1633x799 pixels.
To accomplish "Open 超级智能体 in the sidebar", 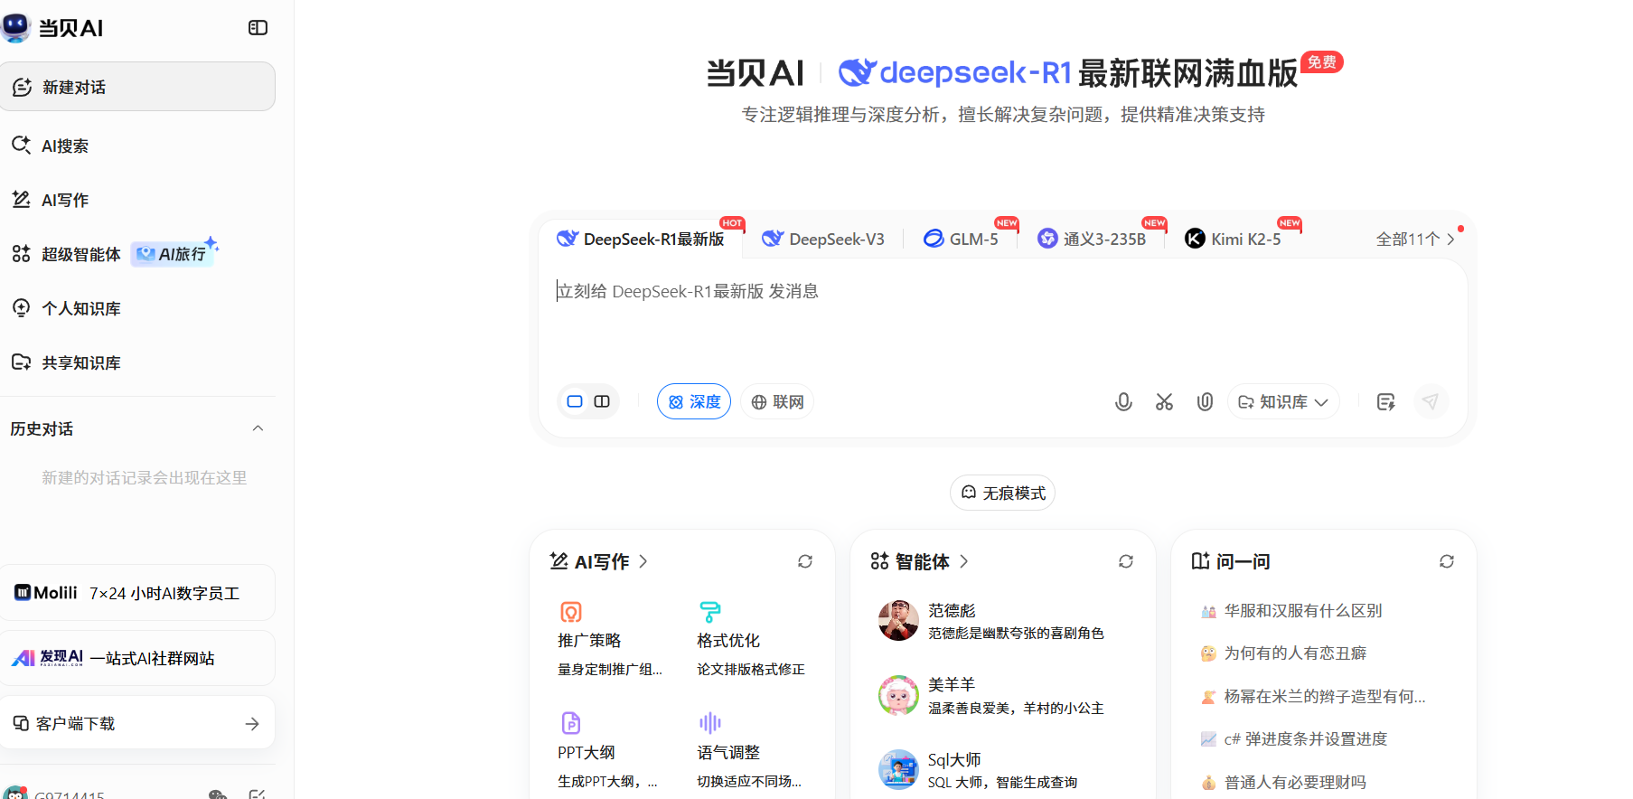I will 66,254.
